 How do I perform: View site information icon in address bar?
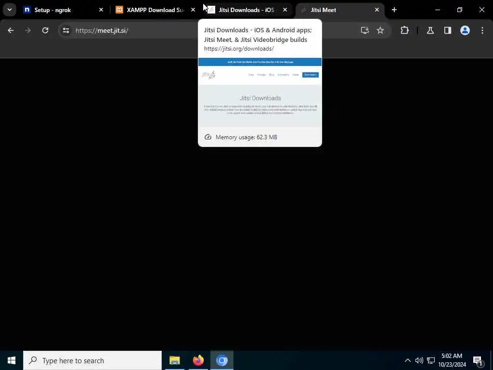[x=65, y=30]
